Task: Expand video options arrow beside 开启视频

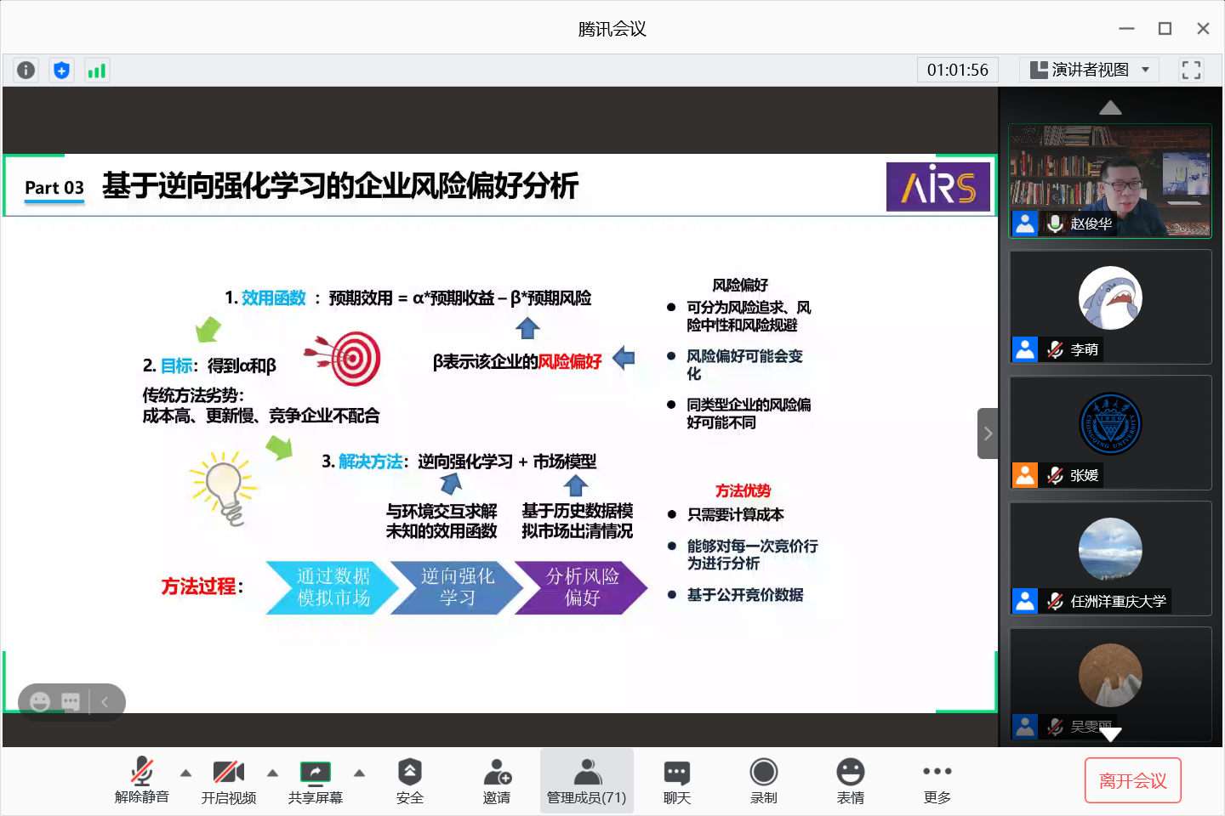Action: point(272,773)
